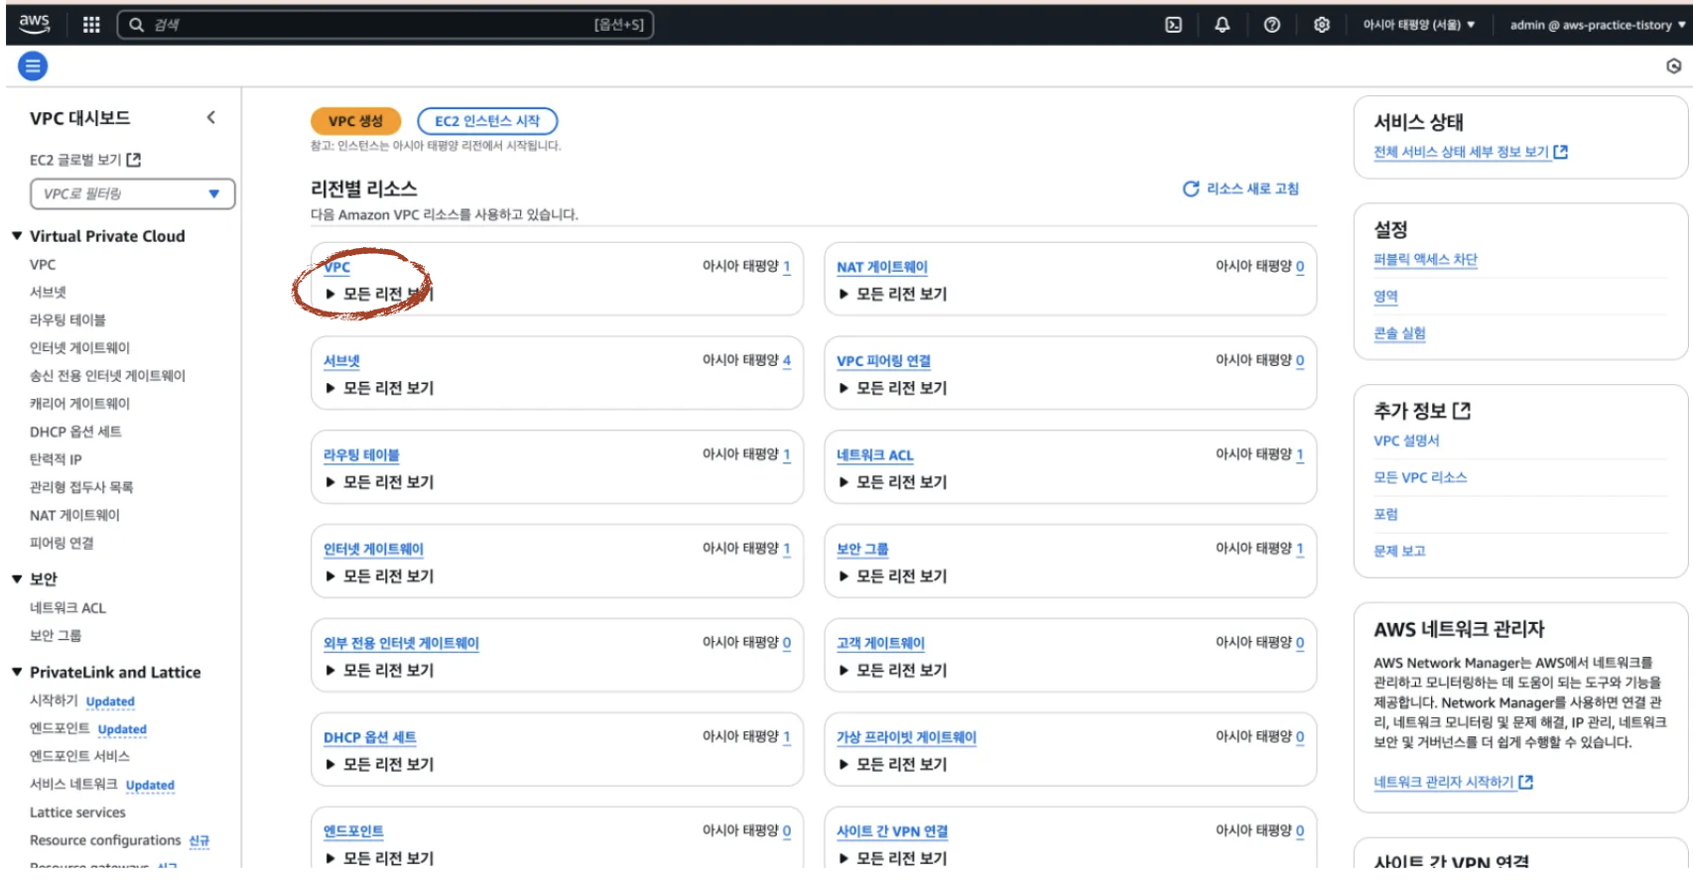Open the AWS home logo

34,24
